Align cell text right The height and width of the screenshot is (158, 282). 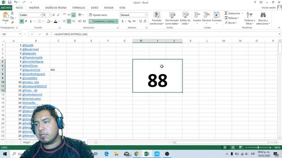(x=74, y=22)
